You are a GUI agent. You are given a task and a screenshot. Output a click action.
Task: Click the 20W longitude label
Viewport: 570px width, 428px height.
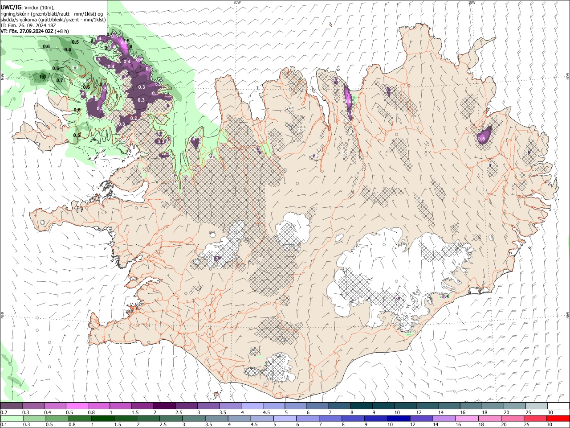(237, 2)
